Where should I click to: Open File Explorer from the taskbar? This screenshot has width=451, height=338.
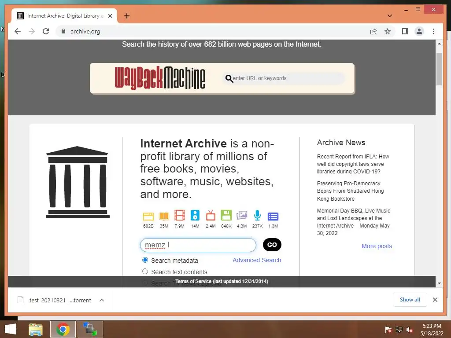36,329
